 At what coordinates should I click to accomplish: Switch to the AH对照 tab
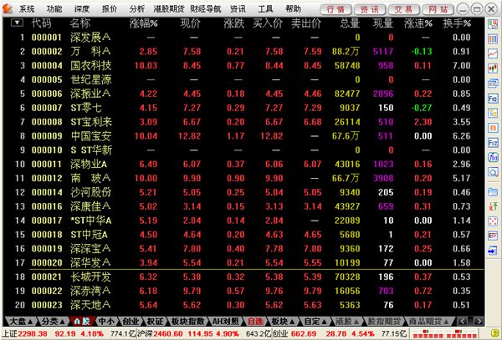pyautogui.click(x=226, y=321)
